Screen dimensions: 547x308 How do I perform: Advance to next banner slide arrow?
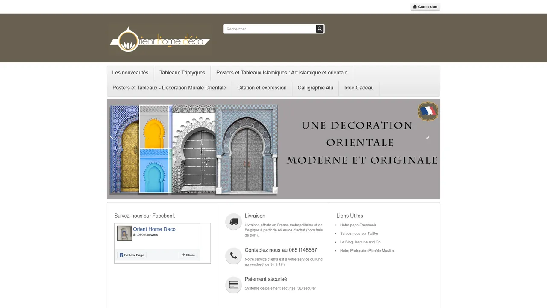point(428,137)
